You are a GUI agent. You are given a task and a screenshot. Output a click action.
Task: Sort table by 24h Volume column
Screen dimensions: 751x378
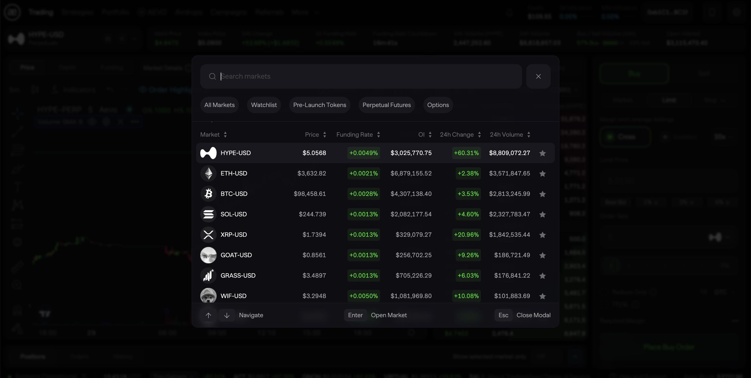(510, 135)
